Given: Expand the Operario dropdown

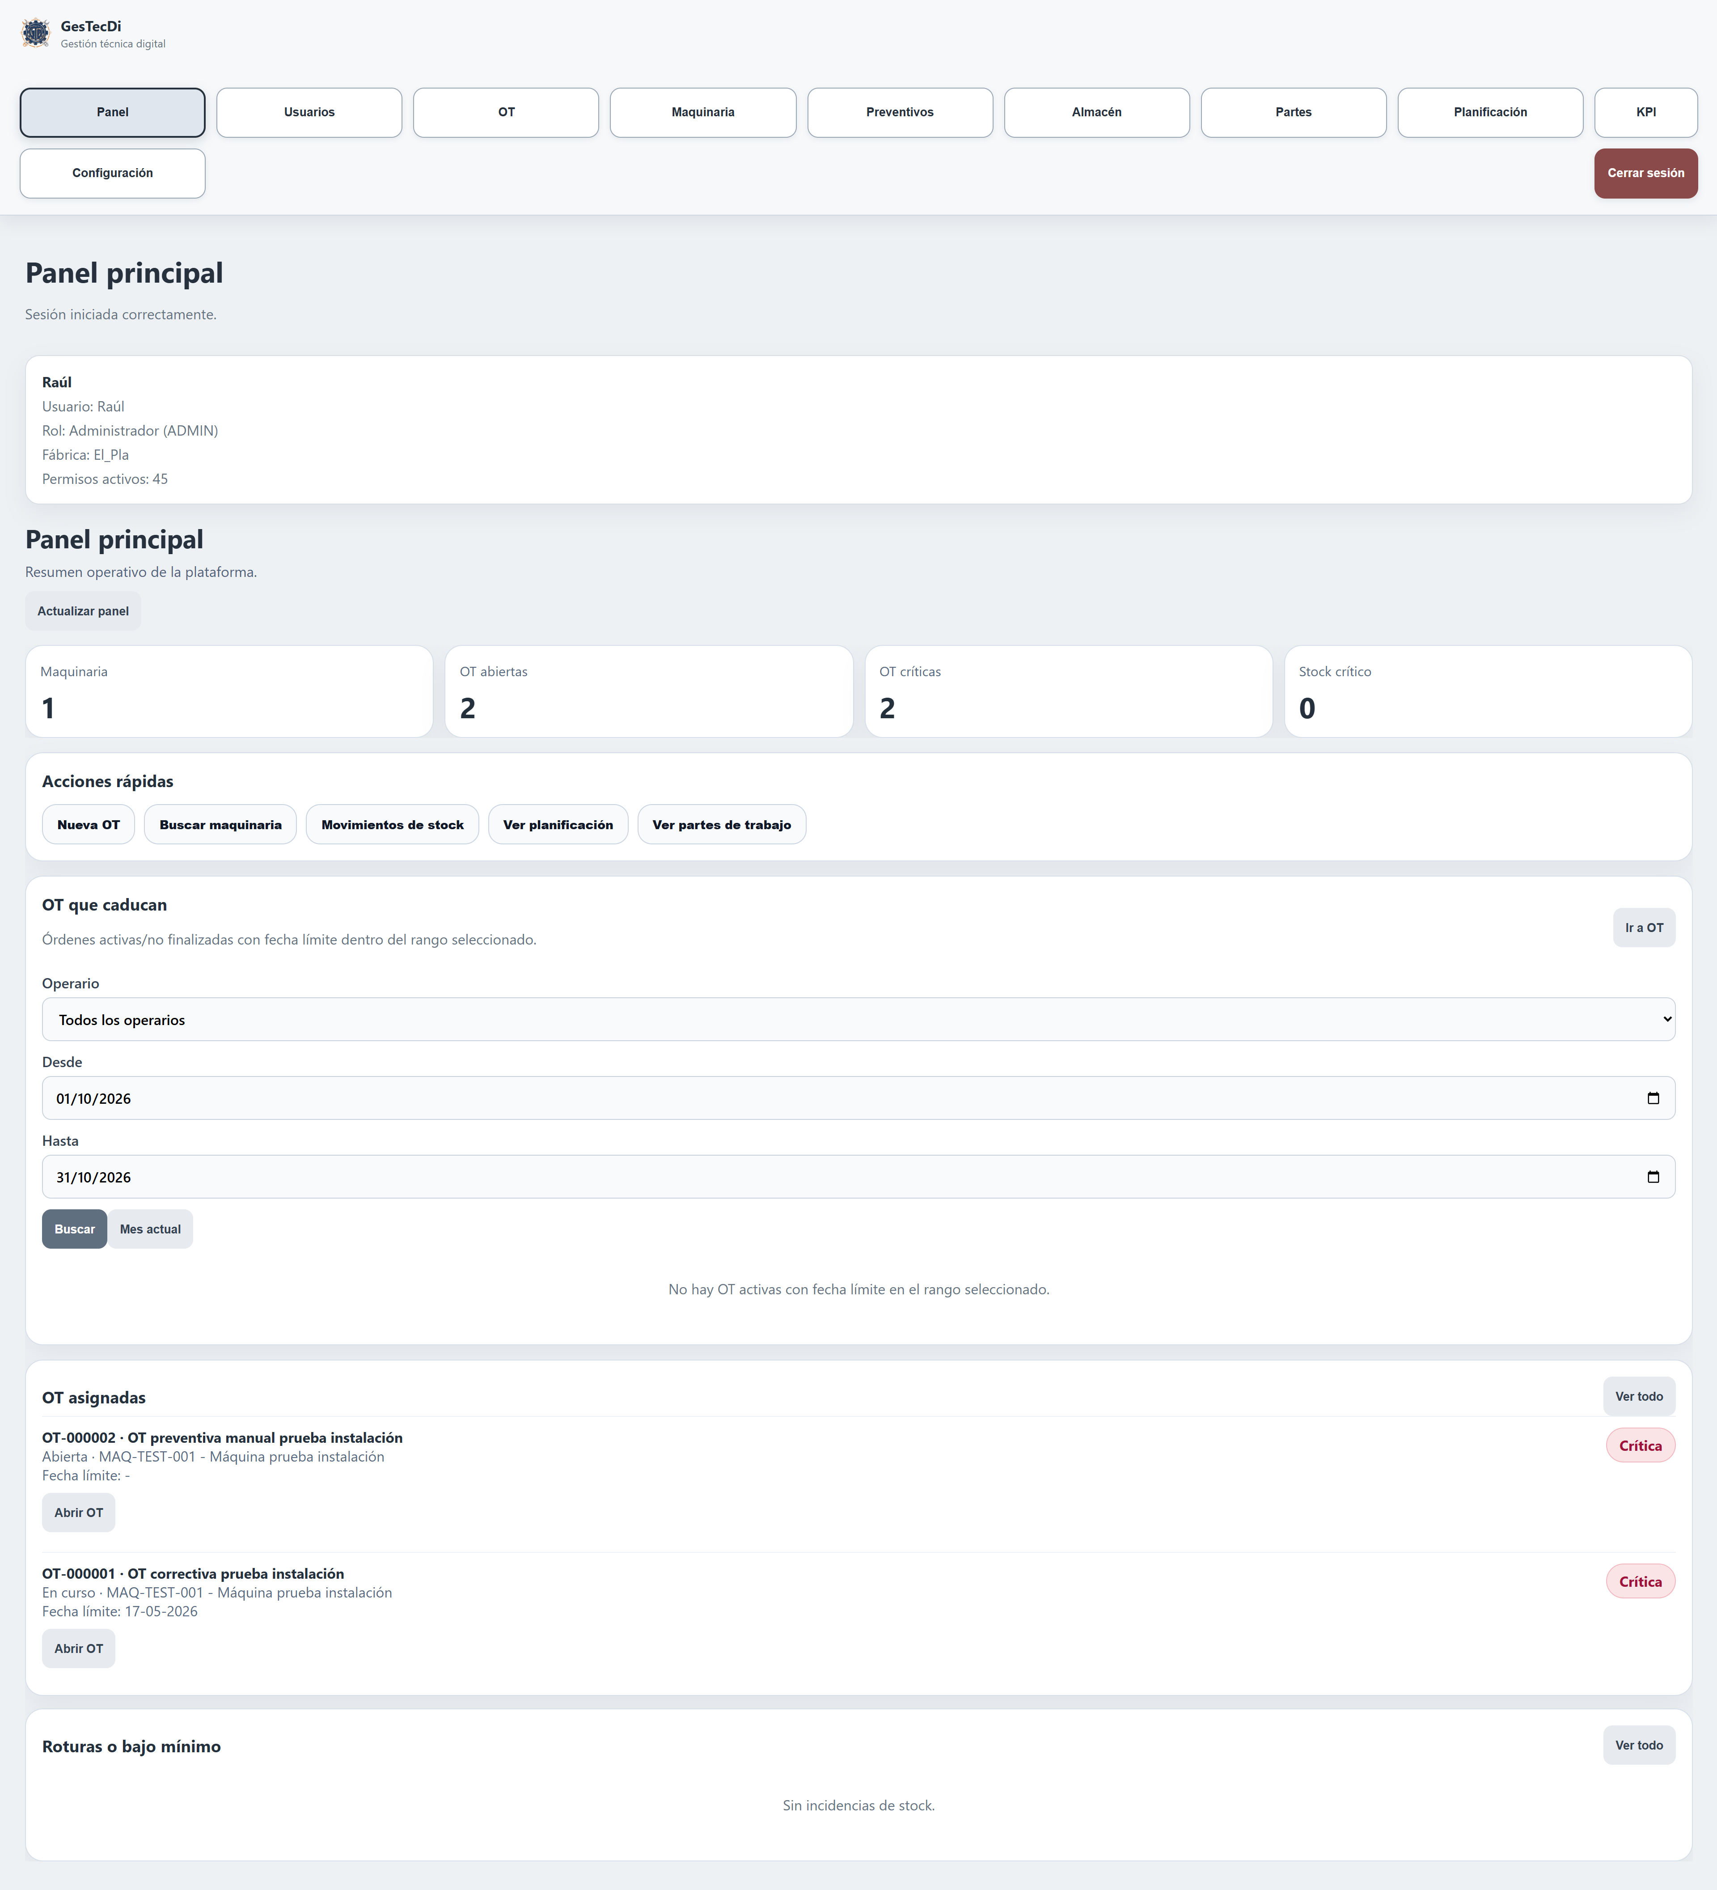Looking at the screenshot, I should (x=858, y=1019).
